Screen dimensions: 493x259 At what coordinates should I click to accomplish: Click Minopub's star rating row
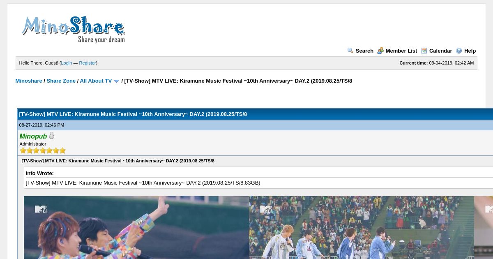(x=43, y=151)
